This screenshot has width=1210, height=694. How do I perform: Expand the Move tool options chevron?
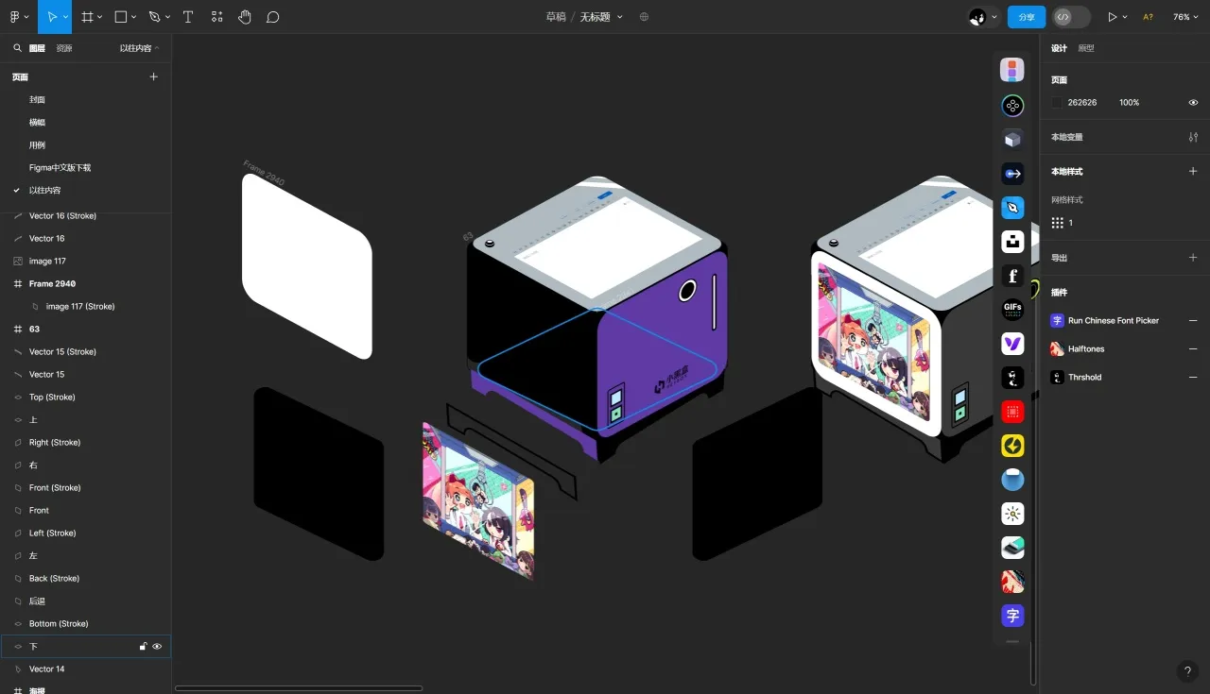click(65, 17)
